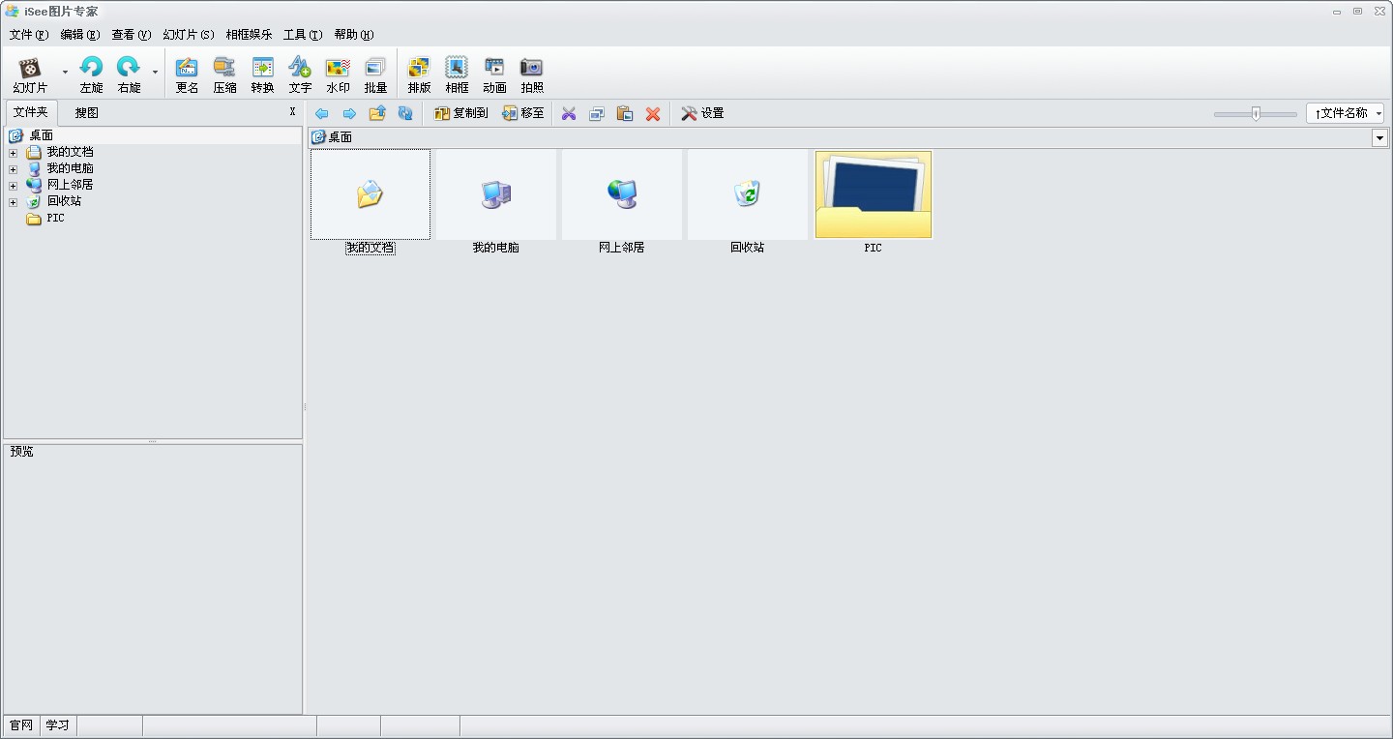Select the 我的电脑 thumbnail

tap(496, 202)
